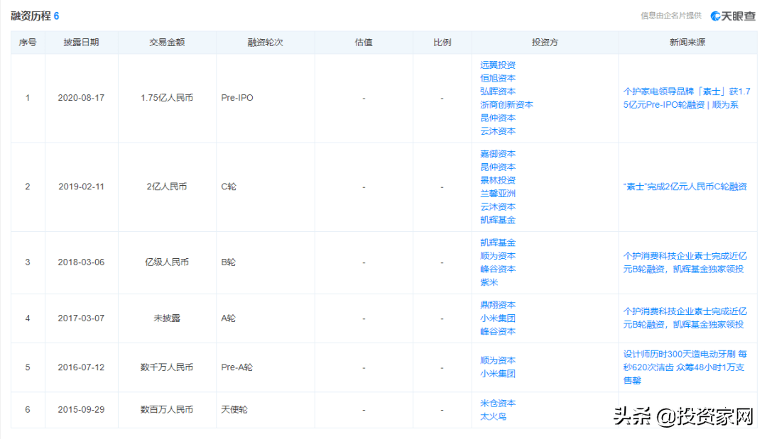Click the 天眼查 logo

click(733, 16)
